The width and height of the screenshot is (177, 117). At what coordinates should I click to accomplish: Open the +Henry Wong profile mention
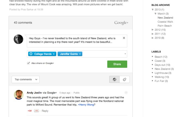[x=86, y=105]
